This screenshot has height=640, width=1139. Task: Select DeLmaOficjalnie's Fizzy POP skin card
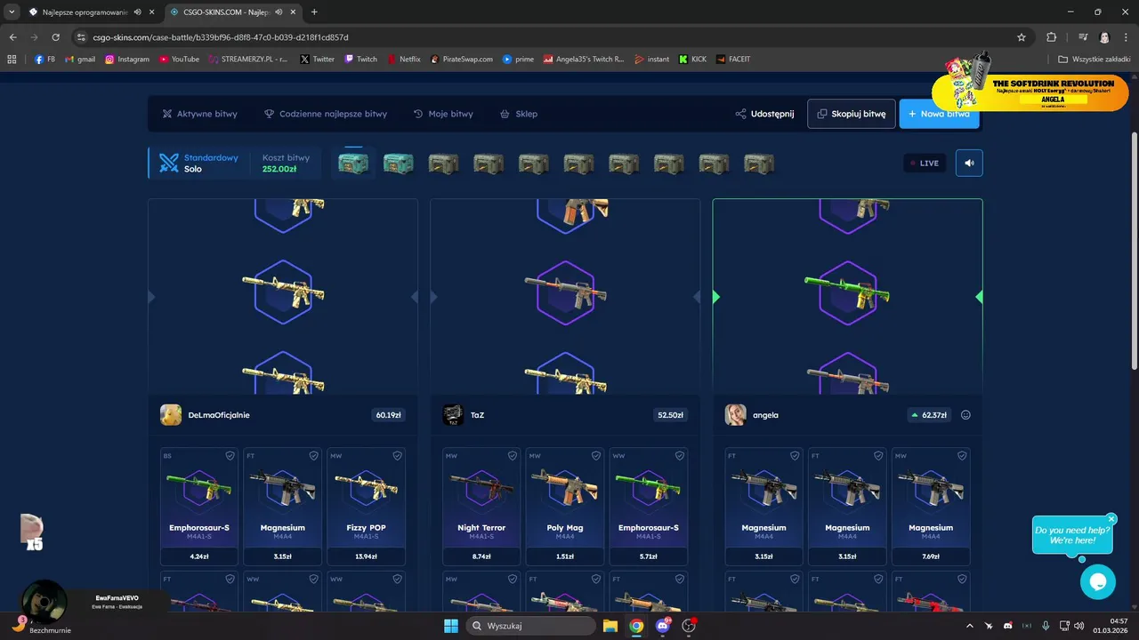pyautogui.click(x=367, y=507)
